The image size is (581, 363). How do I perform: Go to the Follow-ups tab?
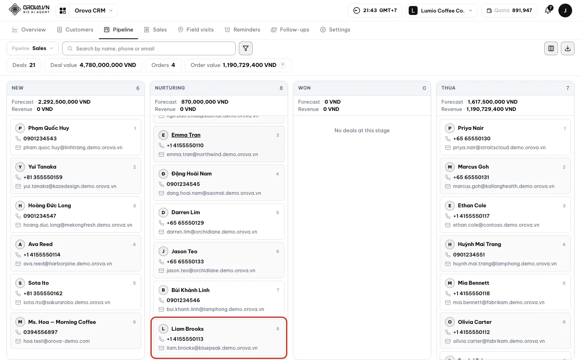click(x=290, y=30)
